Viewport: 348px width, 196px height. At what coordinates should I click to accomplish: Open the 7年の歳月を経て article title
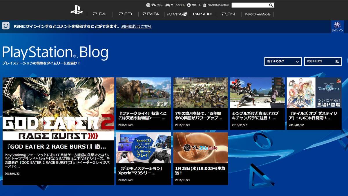click(199, 116)
